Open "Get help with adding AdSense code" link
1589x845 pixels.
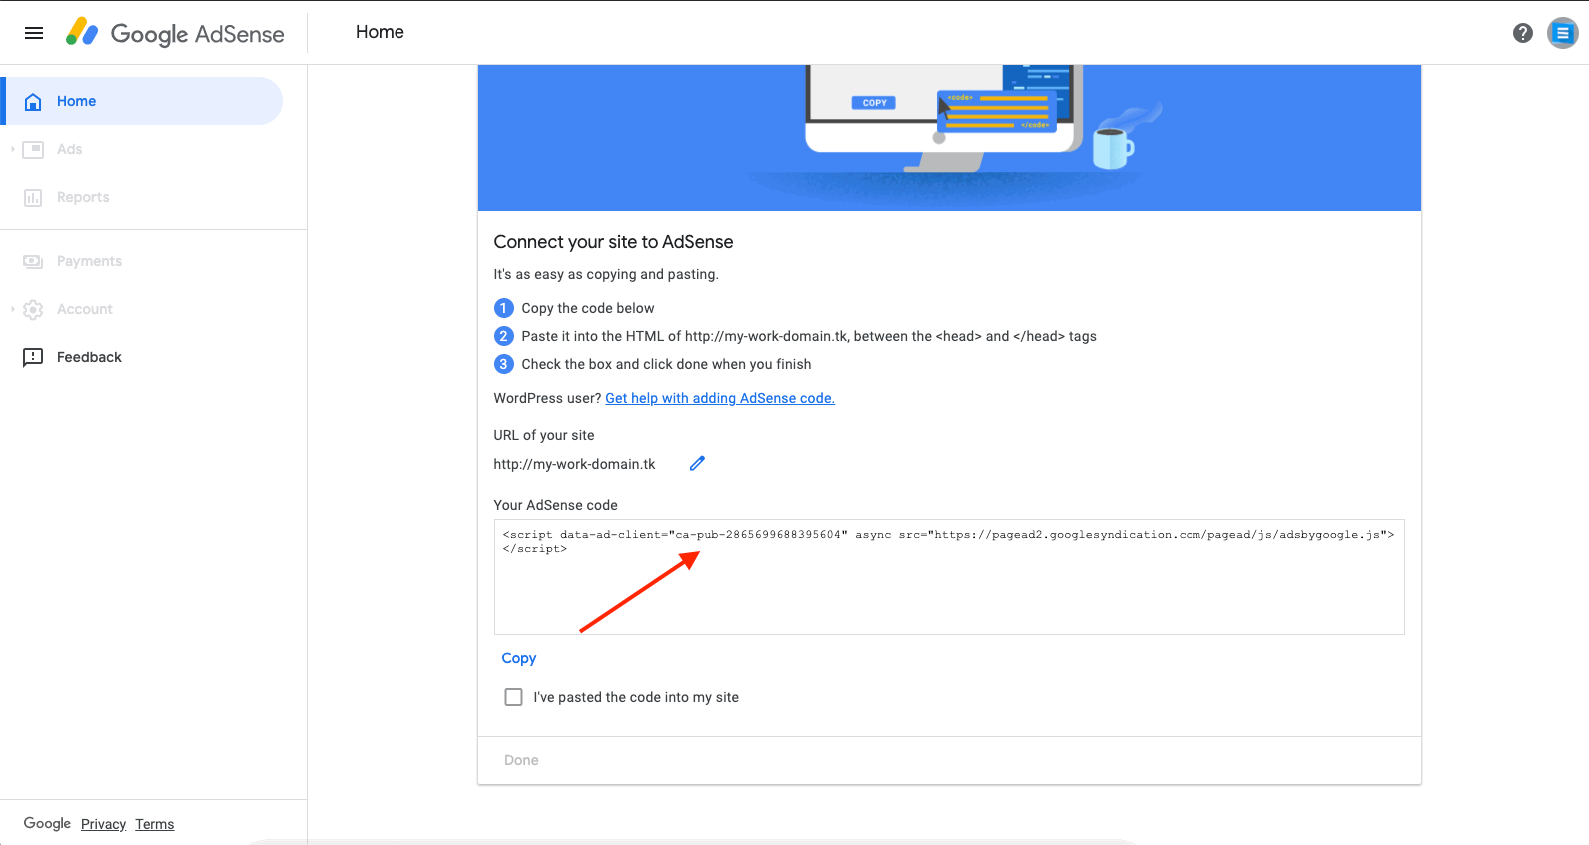pos(720,398)
